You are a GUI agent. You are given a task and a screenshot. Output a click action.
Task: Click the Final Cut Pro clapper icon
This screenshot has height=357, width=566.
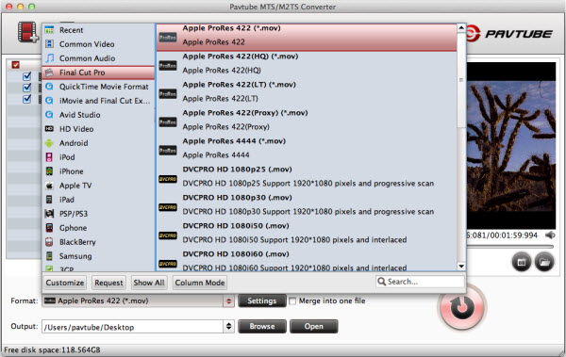tap(49, 73)
